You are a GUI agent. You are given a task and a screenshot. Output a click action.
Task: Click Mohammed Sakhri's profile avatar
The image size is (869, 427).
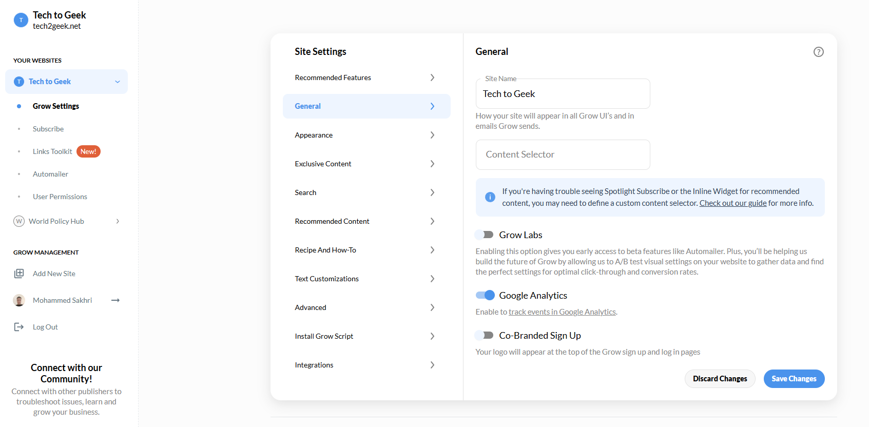19,300
